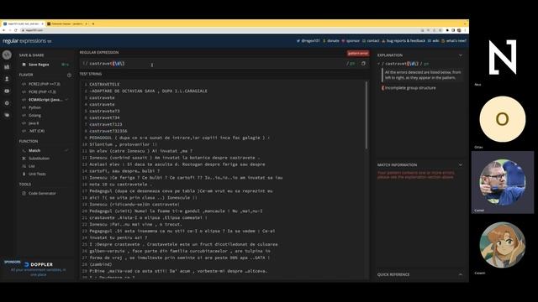Open the what's new link
The image size is (538, 302).
454,41
